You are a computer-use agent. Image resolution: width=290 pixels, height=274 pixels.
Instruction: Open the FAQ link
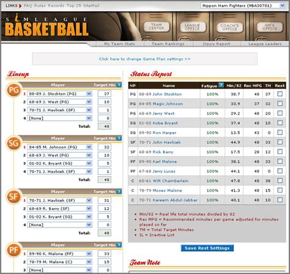point(28,6)
